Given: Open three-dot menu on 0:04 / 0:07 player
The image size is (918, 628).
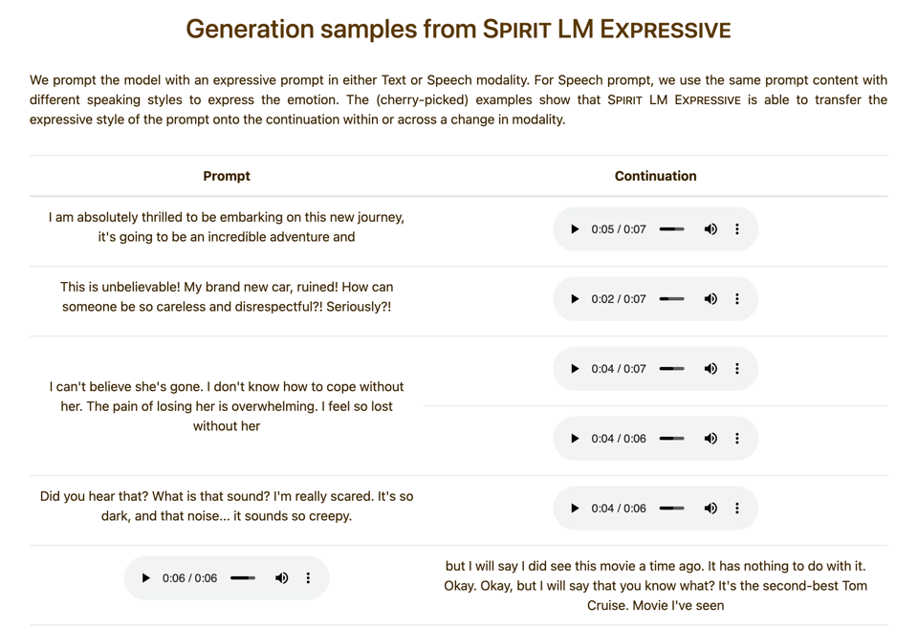Looking at the screenshot, I should tap(737, 369).
